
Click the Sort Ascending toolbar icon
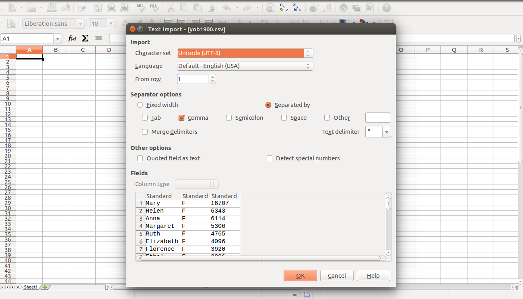click(x=284, y=8)
